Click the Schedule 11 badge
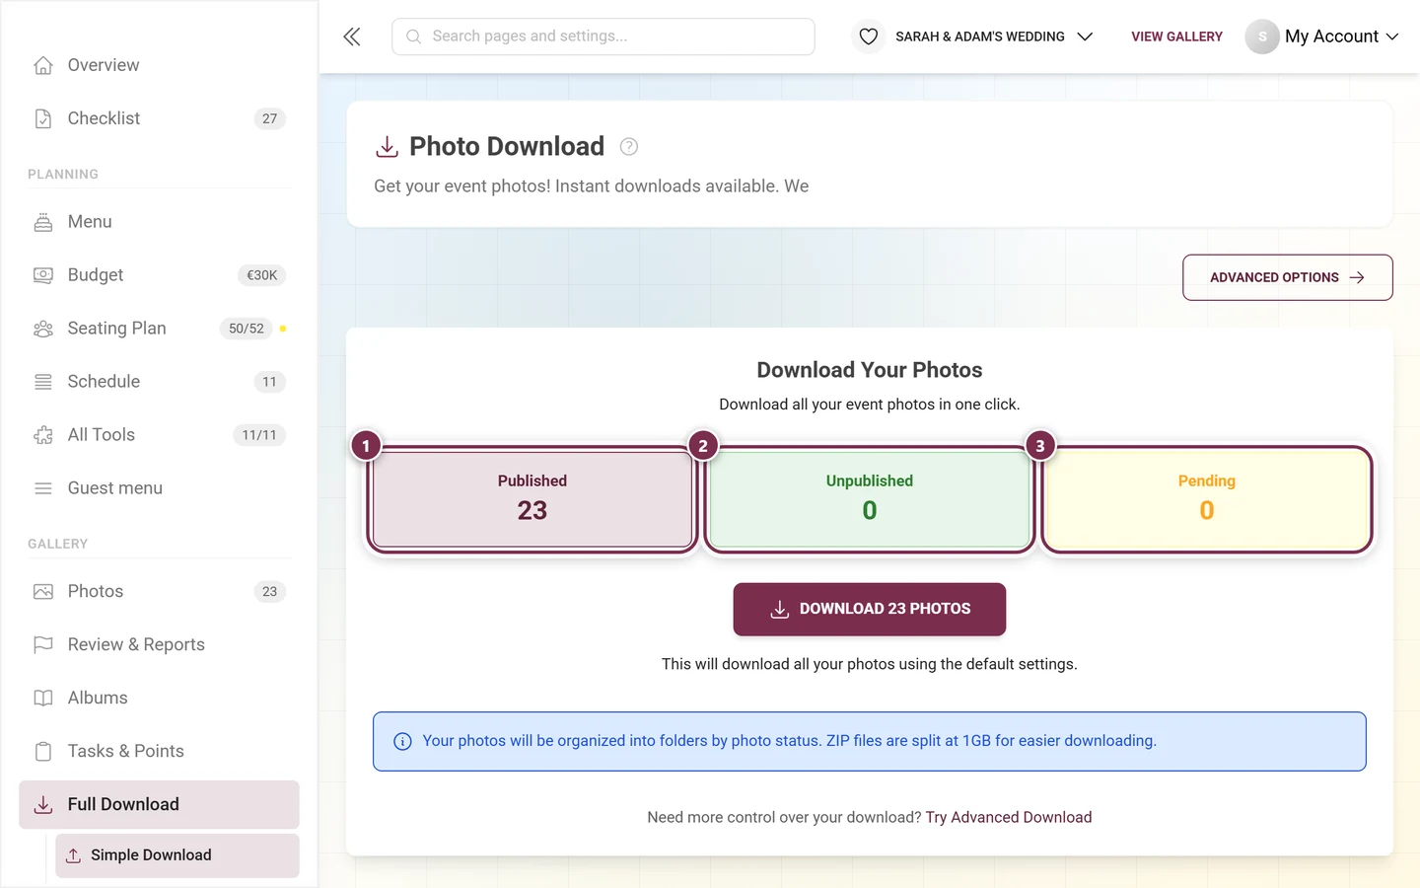 click(x=270, y=382)
